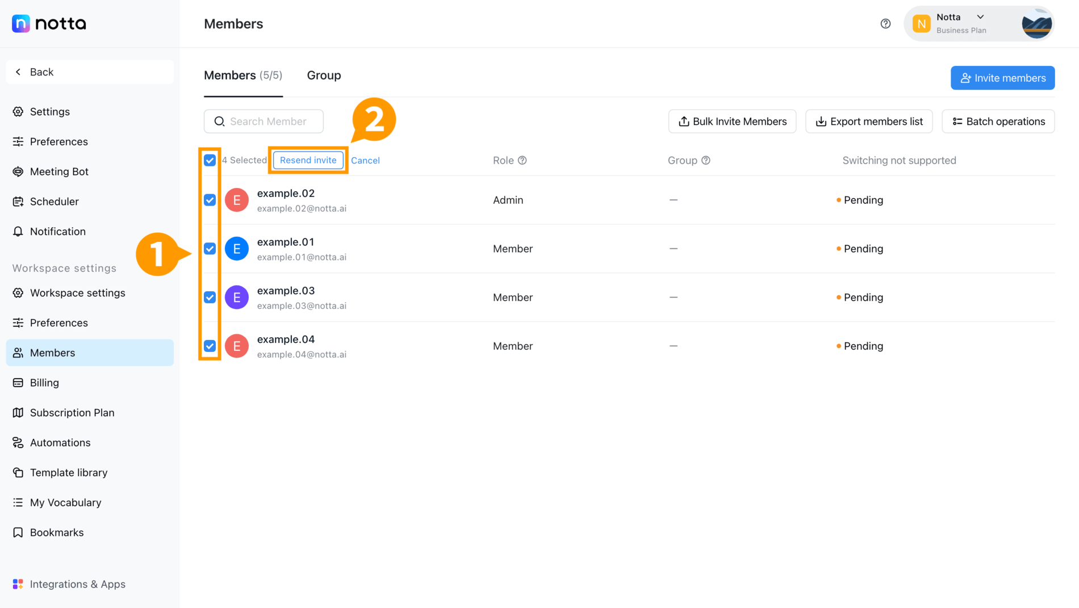This screenshot has width=1079, height=608.
Task: Click example.04 Pending status
Action: click(x=860, y=346)
